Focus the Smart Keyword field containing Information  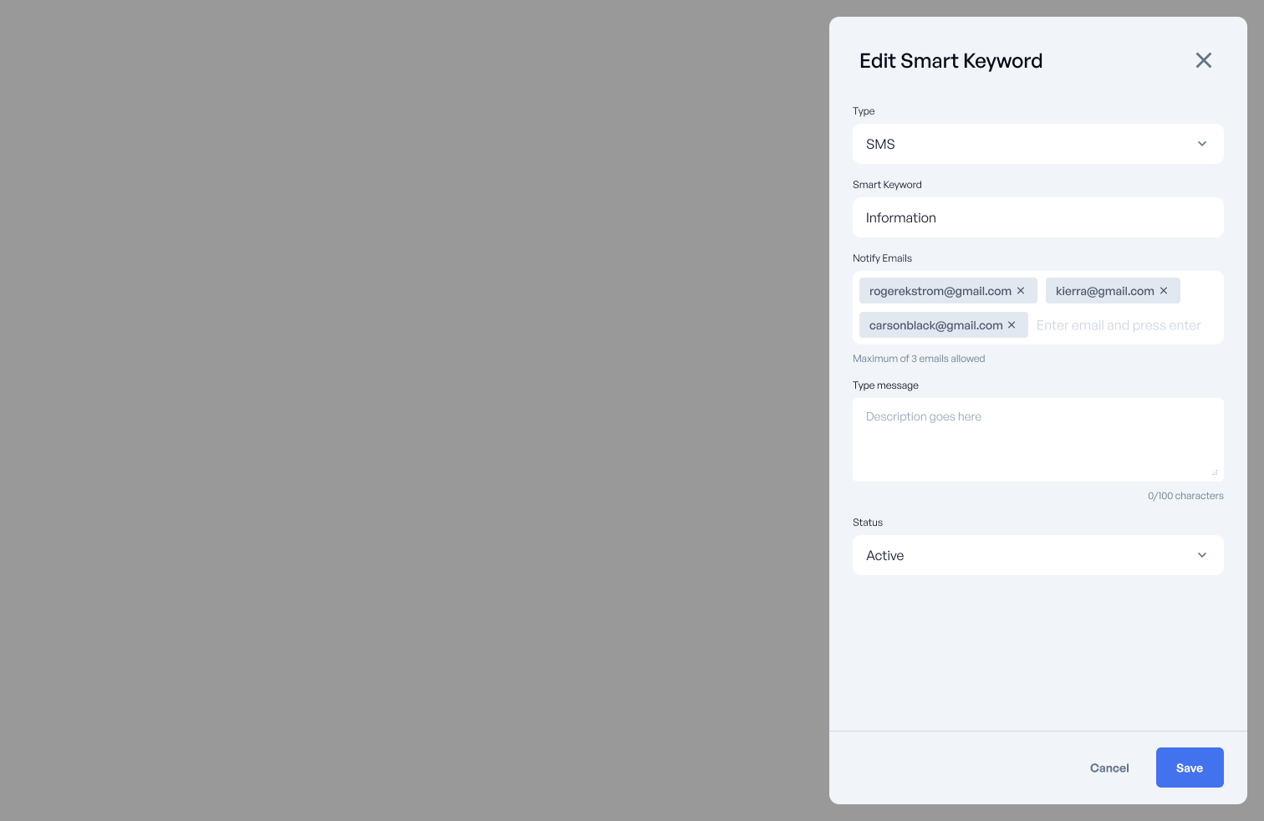tap(1037, 217)
